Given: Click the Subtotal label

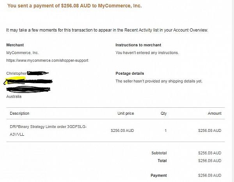Looking at the screenshot, I should [x=159, y=153].
